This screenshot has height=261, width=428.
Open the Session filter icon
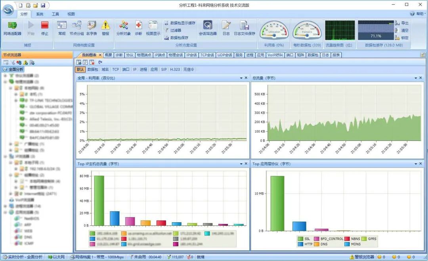click(208, 25)
